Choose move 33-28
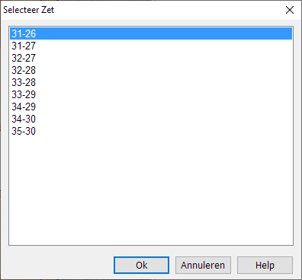The width and height of the screenshot is (302, 280). click(x=151, y=82)
